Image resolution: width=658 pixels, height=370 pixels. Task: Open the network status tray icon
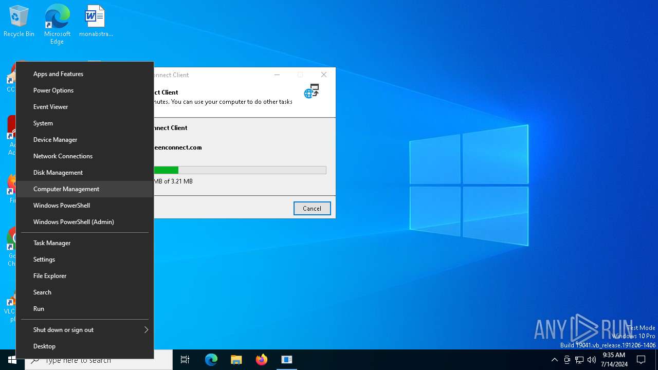coord(579,360)
